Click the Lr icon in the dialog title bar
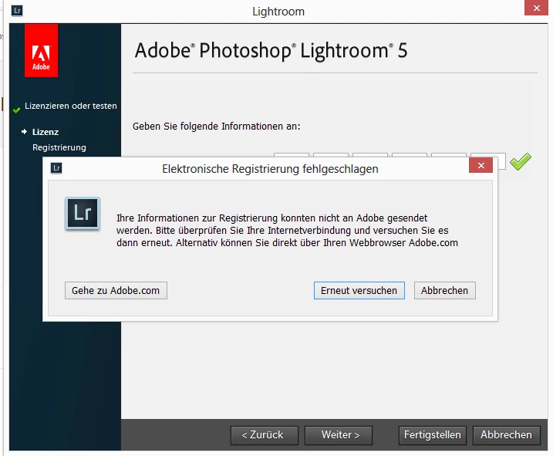The height and width of the screenshot is (456, 553). 56,168
